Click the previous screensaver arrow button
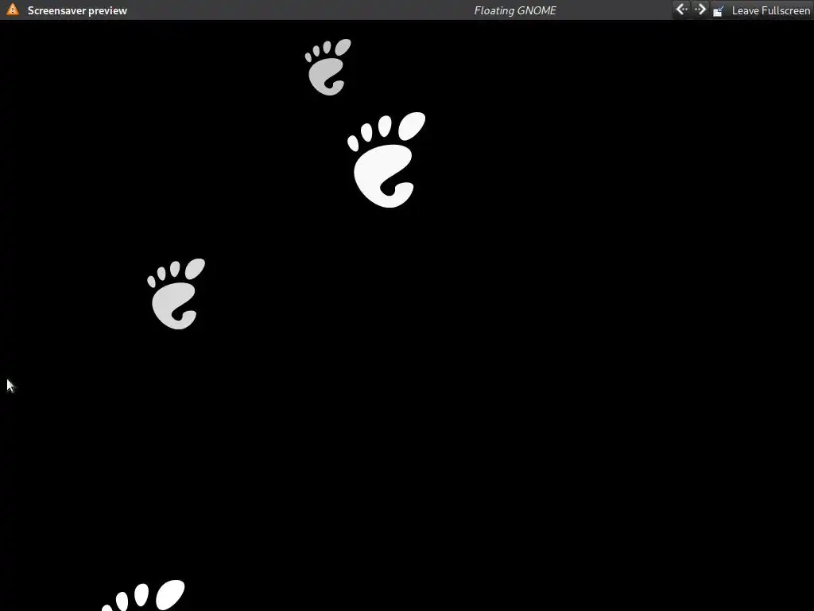The width and height of the screenshot is (814, 611). [681, 10]
